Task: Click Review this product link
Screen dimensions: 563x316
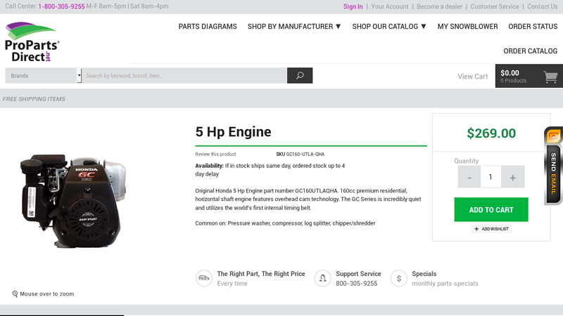Action: [x=215, y=154]
